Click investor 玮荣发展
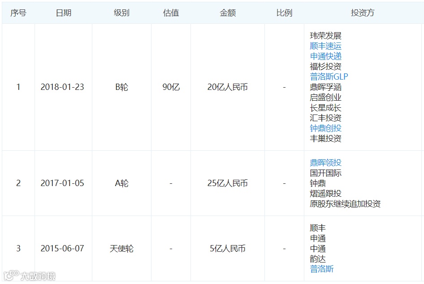 pos(325,36)
